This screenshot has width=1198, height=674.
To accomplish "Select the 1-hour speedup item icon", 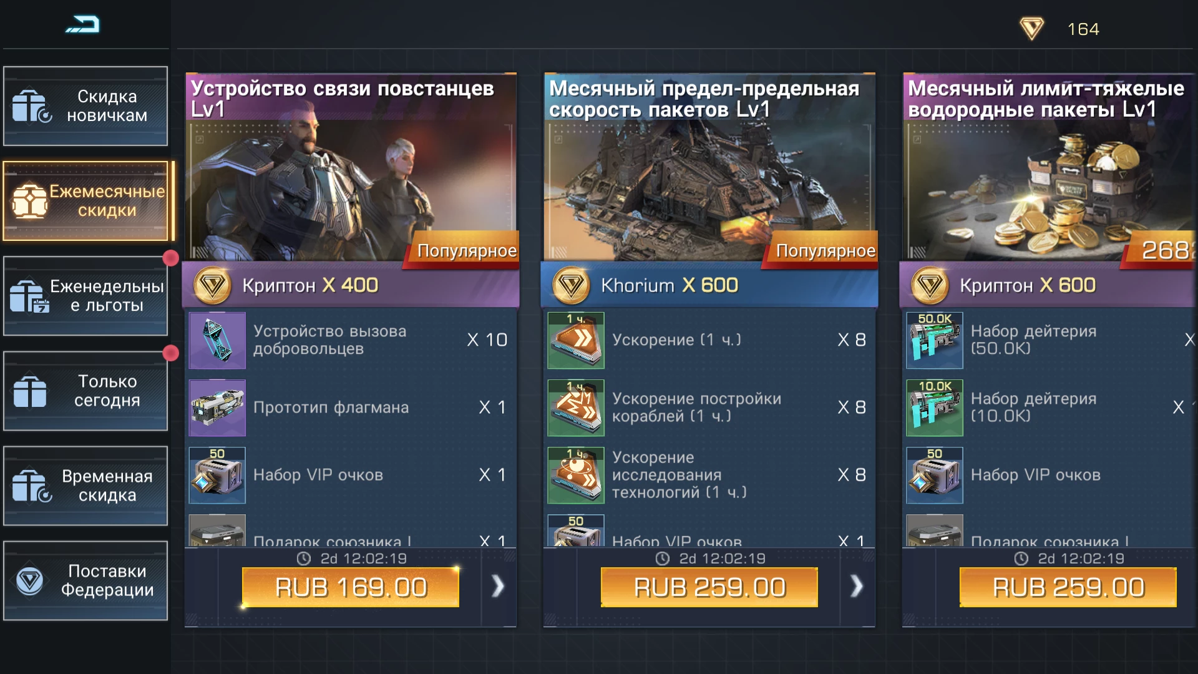I will pos(576,340).
